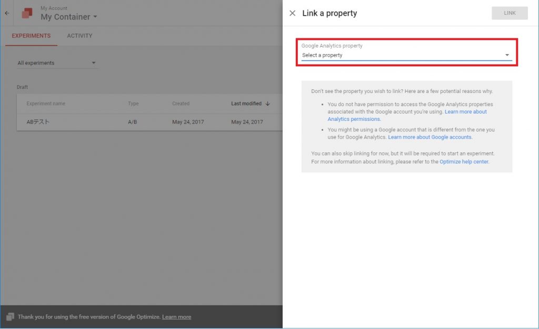
Task: Click the LINK button
Action: pos(510,13)
